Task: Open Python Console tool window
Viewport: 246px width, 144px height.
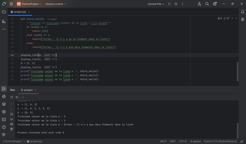Action: point(4,97)
